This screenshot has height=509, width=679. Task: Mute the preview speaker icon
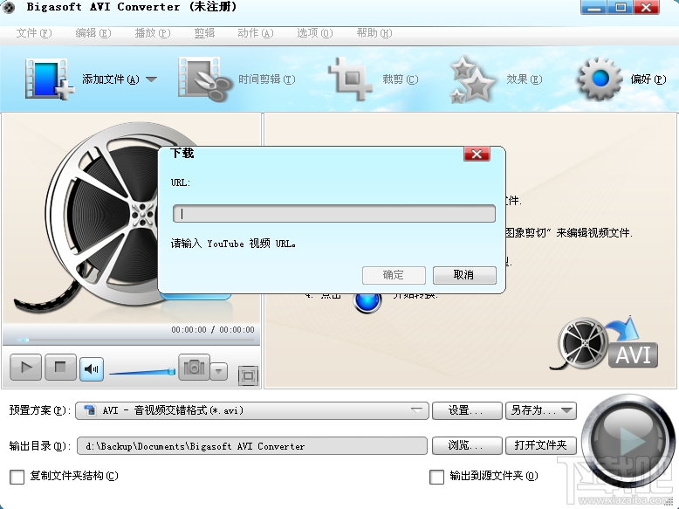click(92, 369)
